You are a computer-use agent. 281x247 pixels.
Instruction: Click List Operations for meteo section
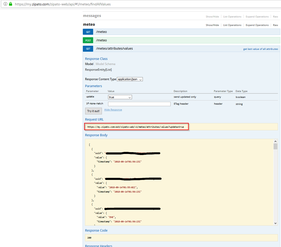point(232,25)
